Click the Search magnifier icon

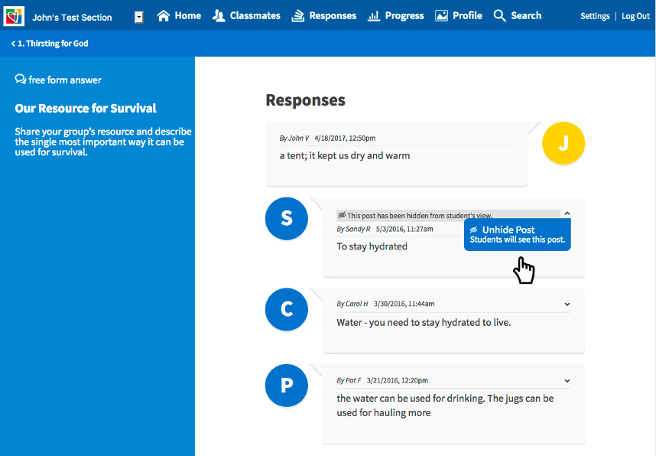tap(499, 16)
